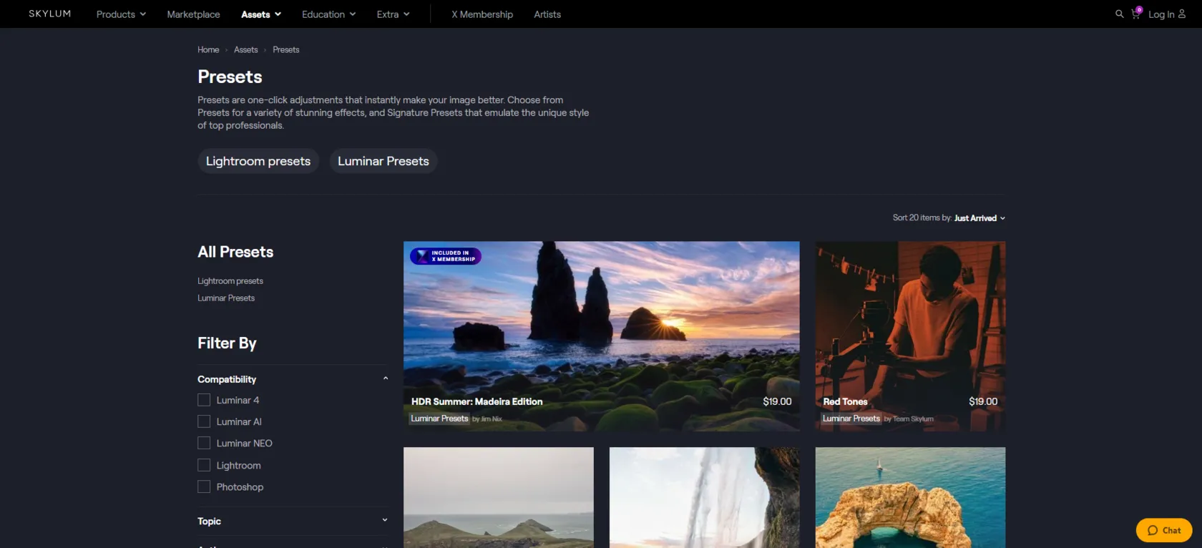Go to X Membership page
This screenshot has height=548, width=1202.
(482, 14)
